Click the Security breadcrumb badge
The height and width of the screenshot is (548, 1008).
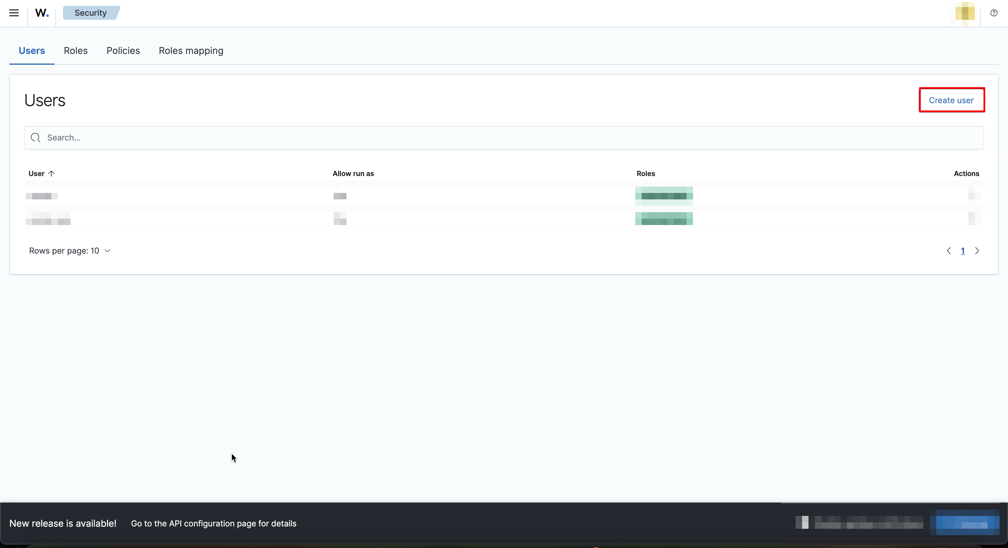[x=90, y=13]
